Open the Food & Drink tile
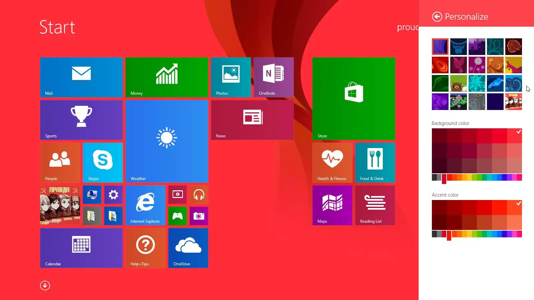 coord(375,163)
